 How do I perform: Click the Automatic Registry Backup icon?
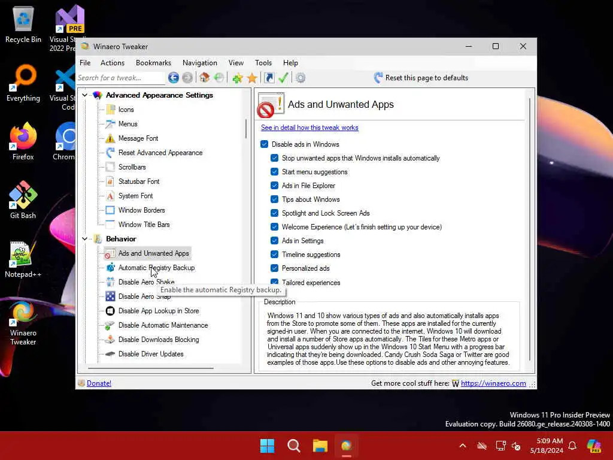tap(111, 268)
